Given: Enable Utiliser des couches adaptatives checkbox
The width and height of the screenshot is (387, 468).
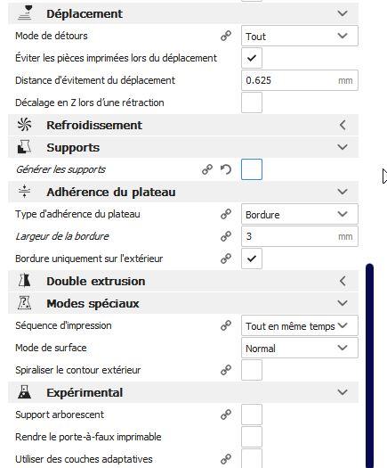Looking at the screenshot, I should coord(252,458).
